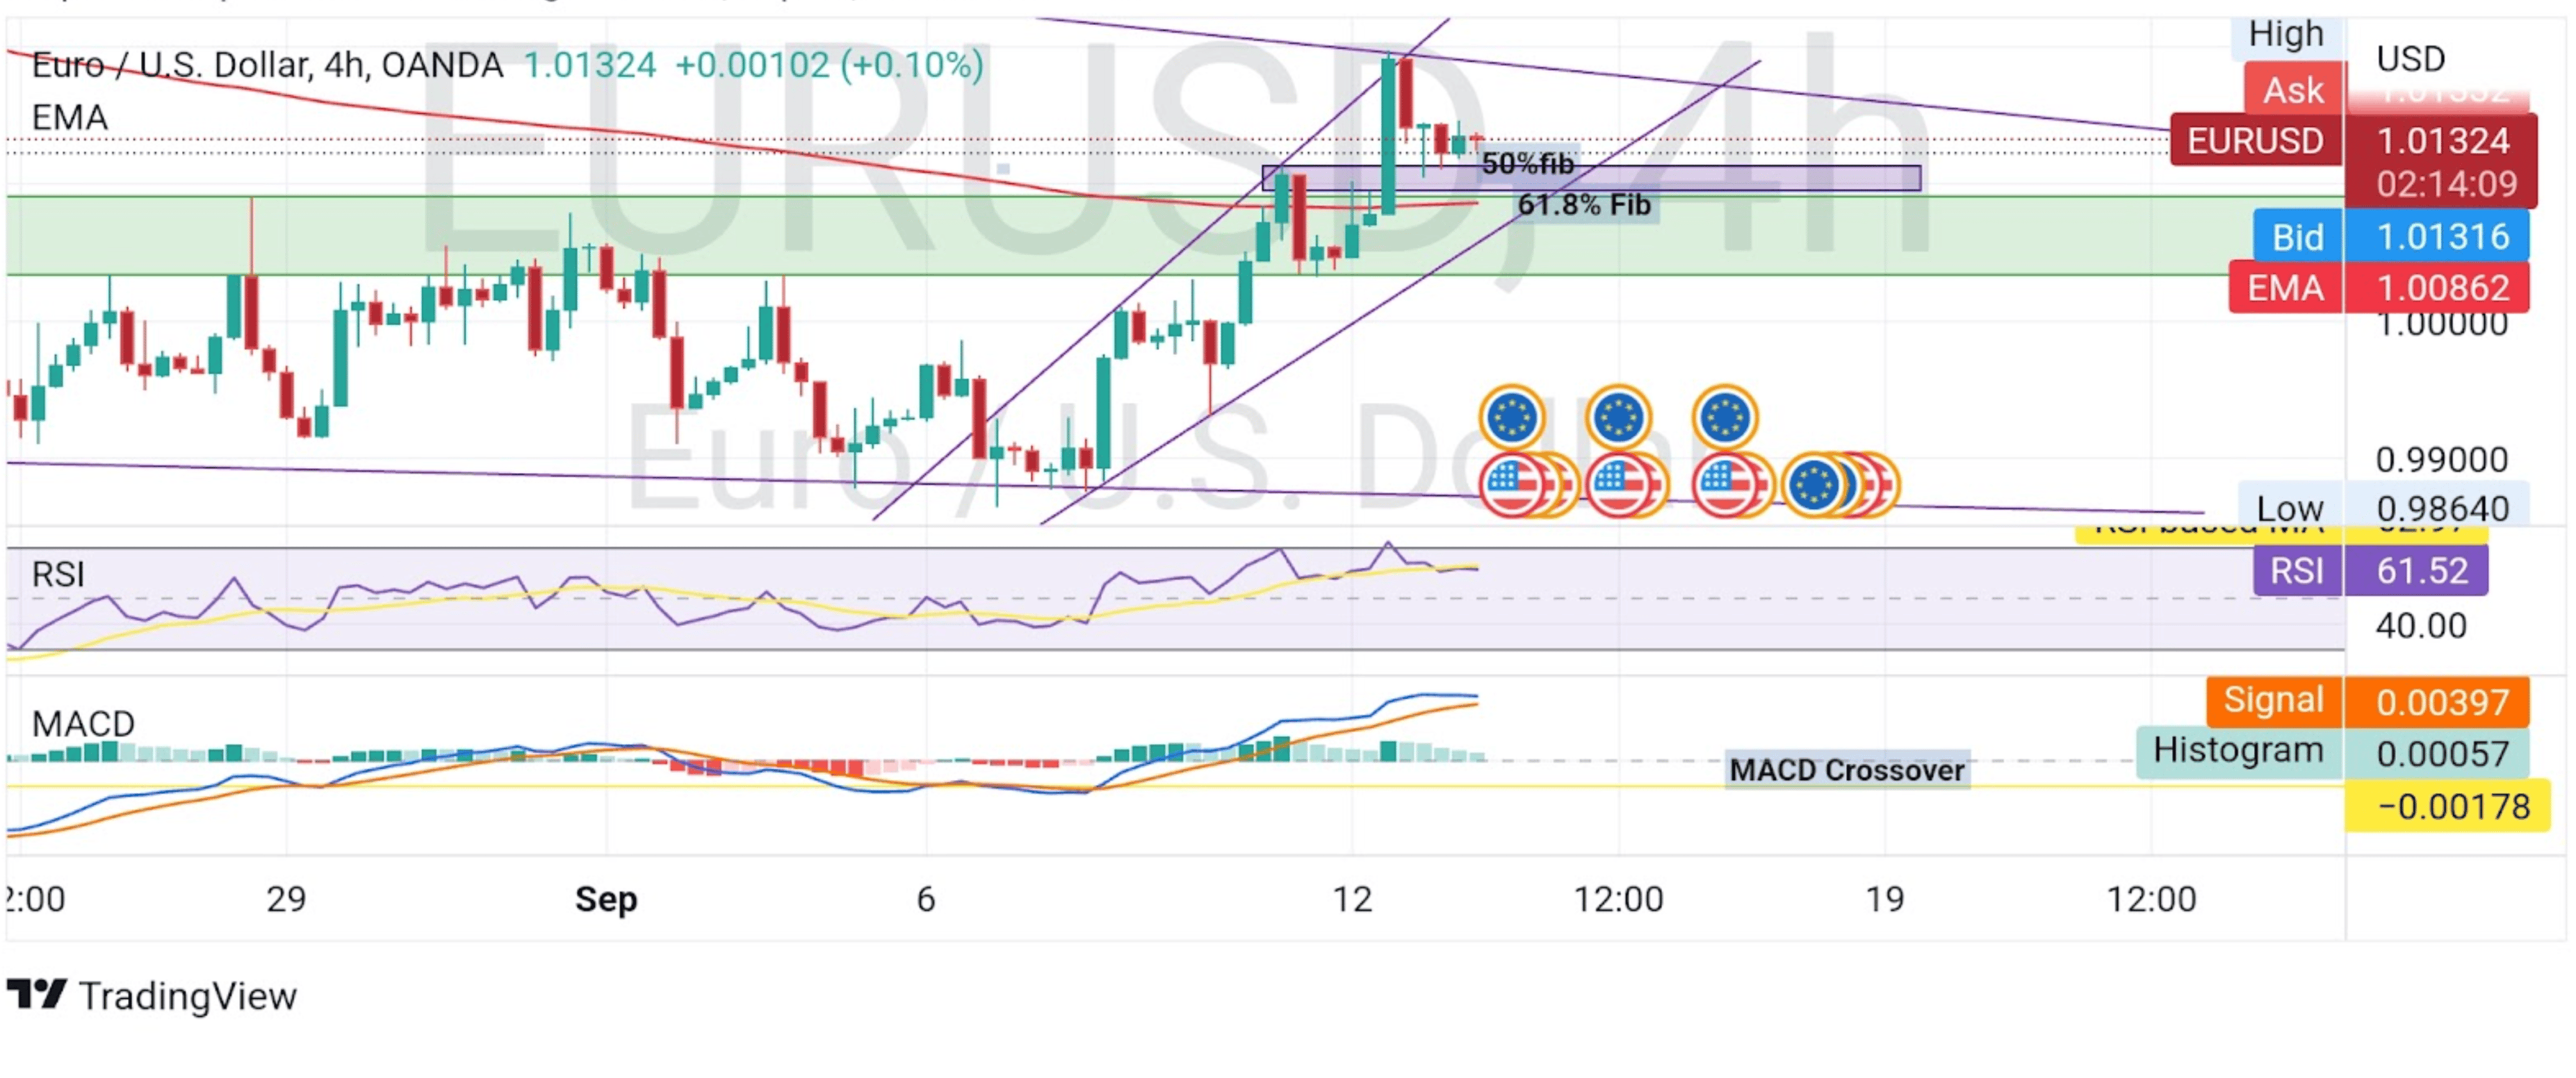Image resolution: width=2576 pixels, height=1078 pixels.
Task: Open the TradingView brand link
Action: click(152, 995)
